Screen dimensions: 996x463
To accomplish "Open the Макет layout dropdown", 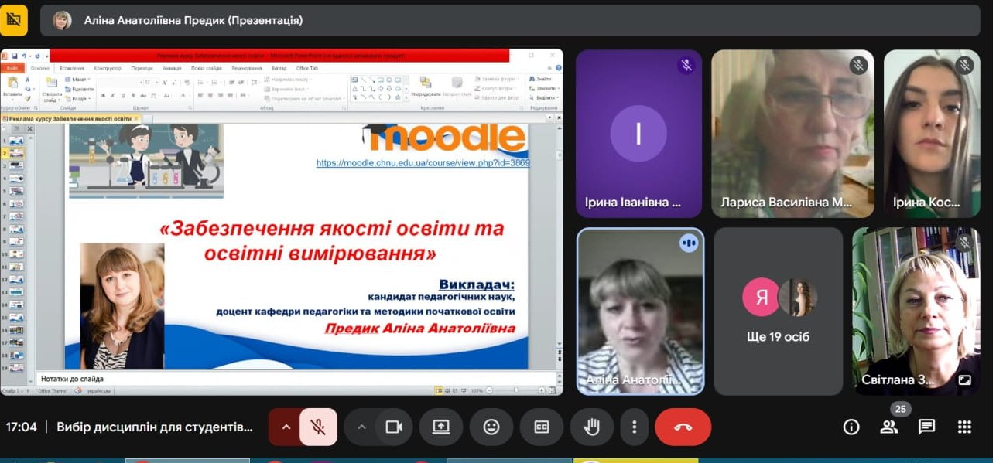I will pos(77,80).
